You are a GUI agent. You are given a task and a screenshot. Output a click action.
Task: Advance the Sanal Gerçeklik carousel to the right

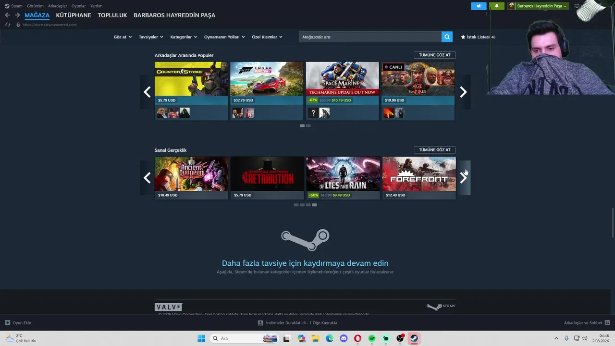(x=463, y=178)
